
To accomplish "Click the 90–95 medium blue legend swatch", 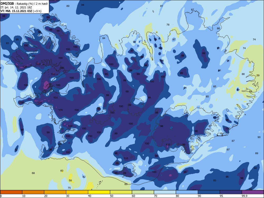I will tap(209, 192).
